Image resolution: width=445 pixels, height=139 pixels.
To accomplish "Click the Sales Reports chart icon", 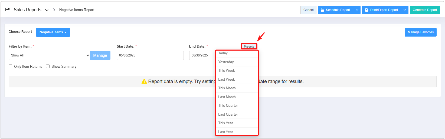I will point(8,10).
